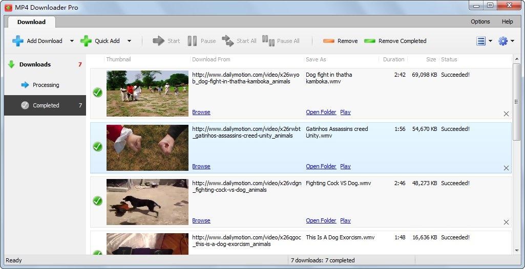Click the orange Remove button
Viewport: 525px width, 269px height.
340,41
